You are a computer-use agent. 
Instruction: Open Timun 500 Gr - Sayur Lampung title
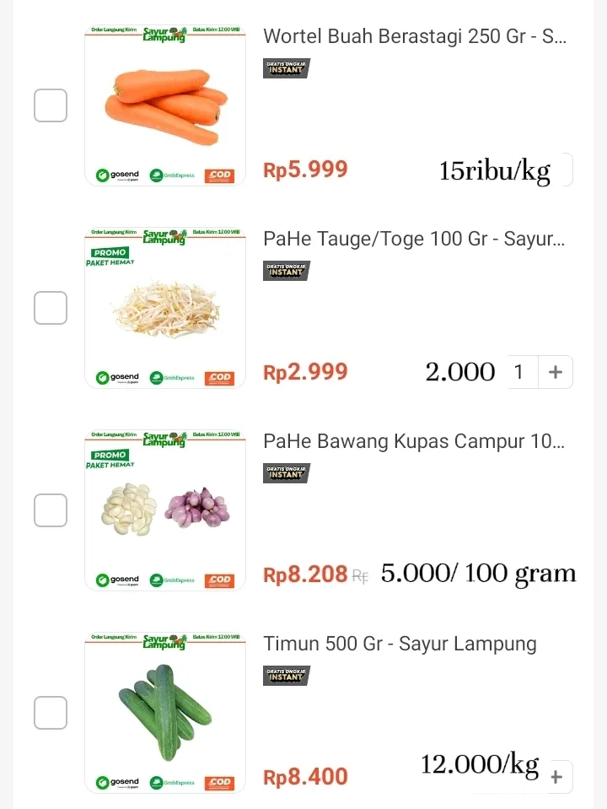[400, 645]
